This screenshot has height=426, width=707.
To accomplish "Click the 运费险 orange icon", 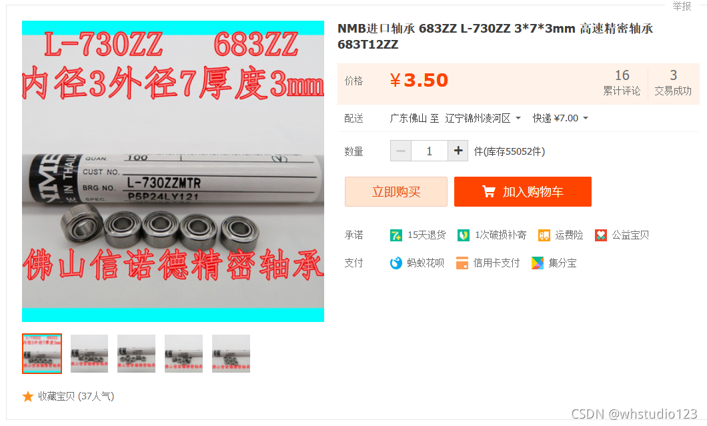I will click(x=544, y=235).
